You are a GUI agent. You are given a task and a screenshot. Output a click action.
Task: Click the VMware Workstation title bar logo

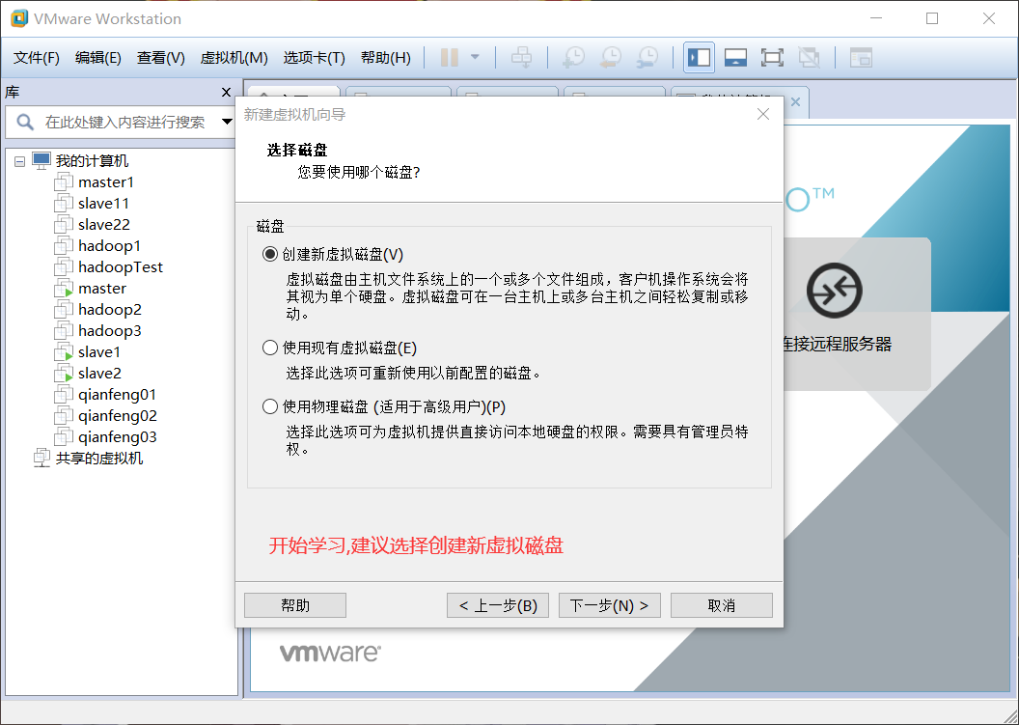tap(19, 18)
